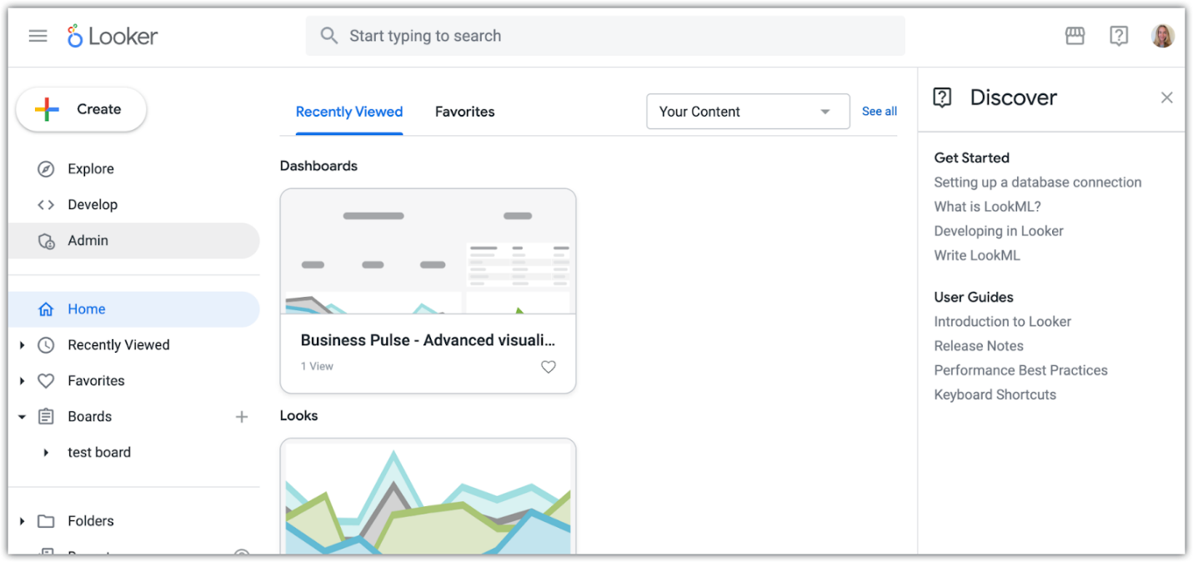Select the Recently Viewed tab
Image resolution: width=1193 pixels, height=562 pixels.
tap(348, 111)
